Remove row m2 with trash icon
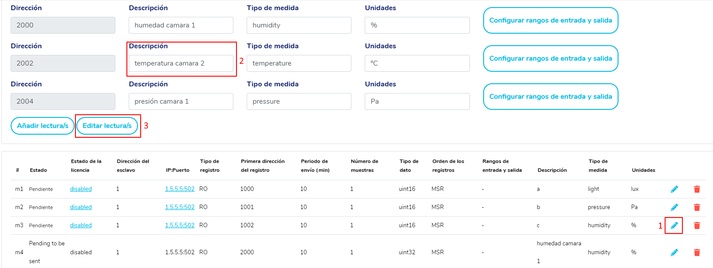The image size is (713, 268). (697, 207)
